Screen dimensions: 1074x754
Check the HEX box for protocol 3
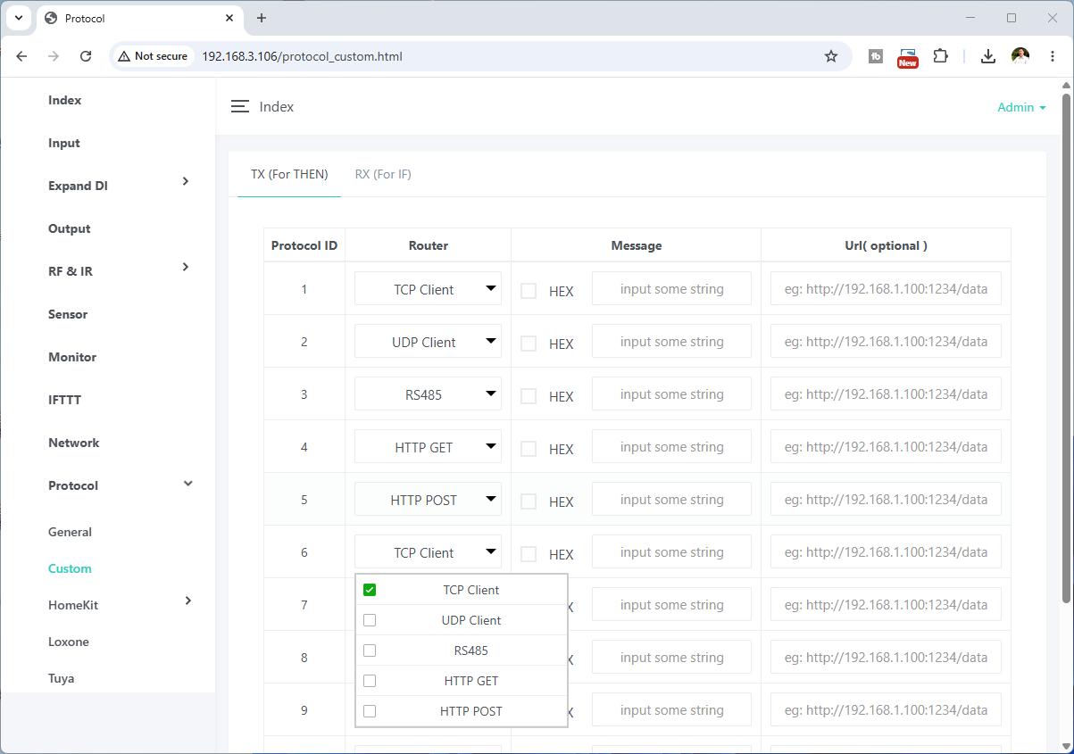tap(529, 396)
